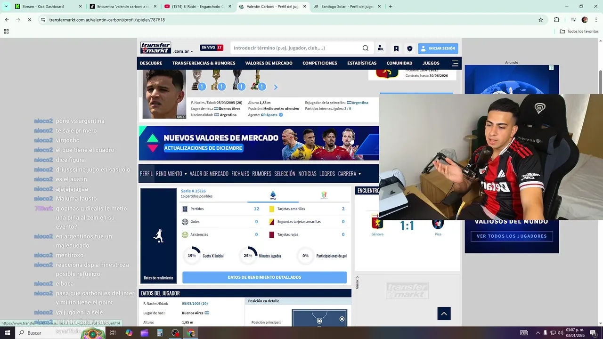Viewport: 603px width, 339px height.
Task: Open Estadísticas menu
Action: pyautogui.click(x=362, y=63)
